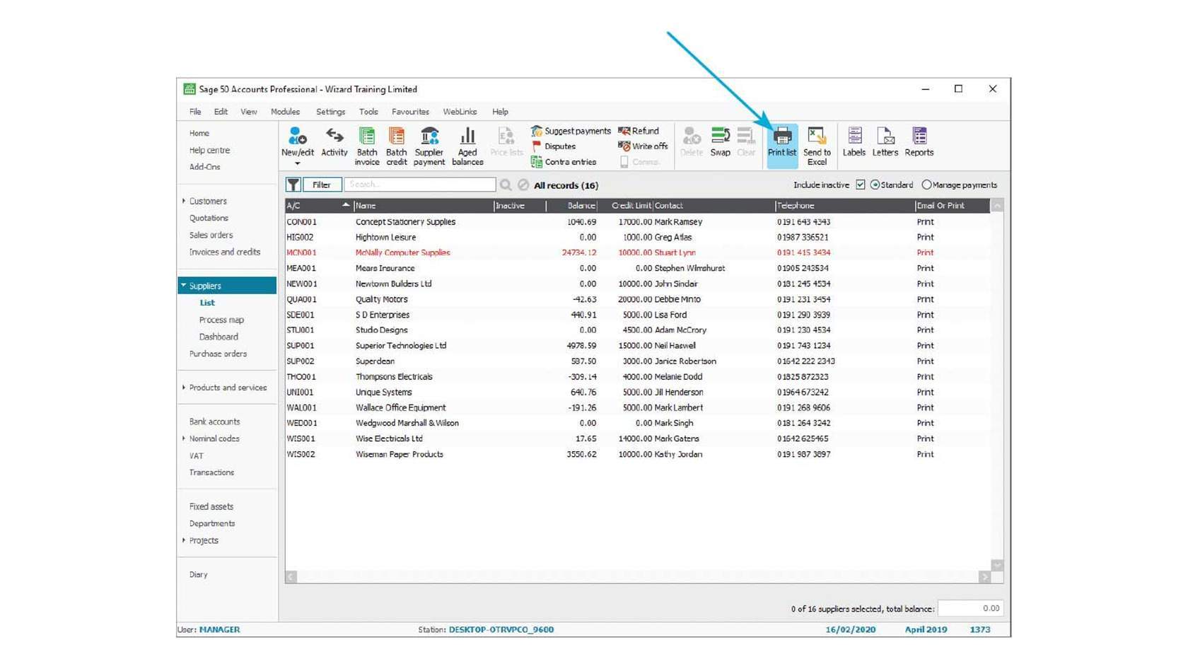Select the McNally Computer Supplies row
1188x669 pixels.
coord(637,252)
